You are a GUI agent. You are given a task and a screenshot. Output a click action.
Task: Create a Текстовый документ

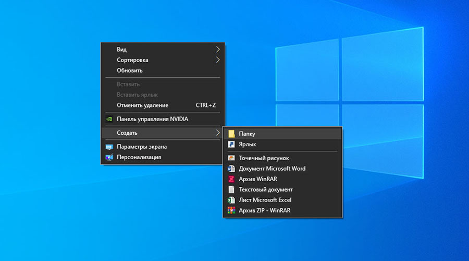tap(282, 189)
